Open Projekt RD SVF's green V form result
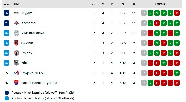 click(177, 73)
